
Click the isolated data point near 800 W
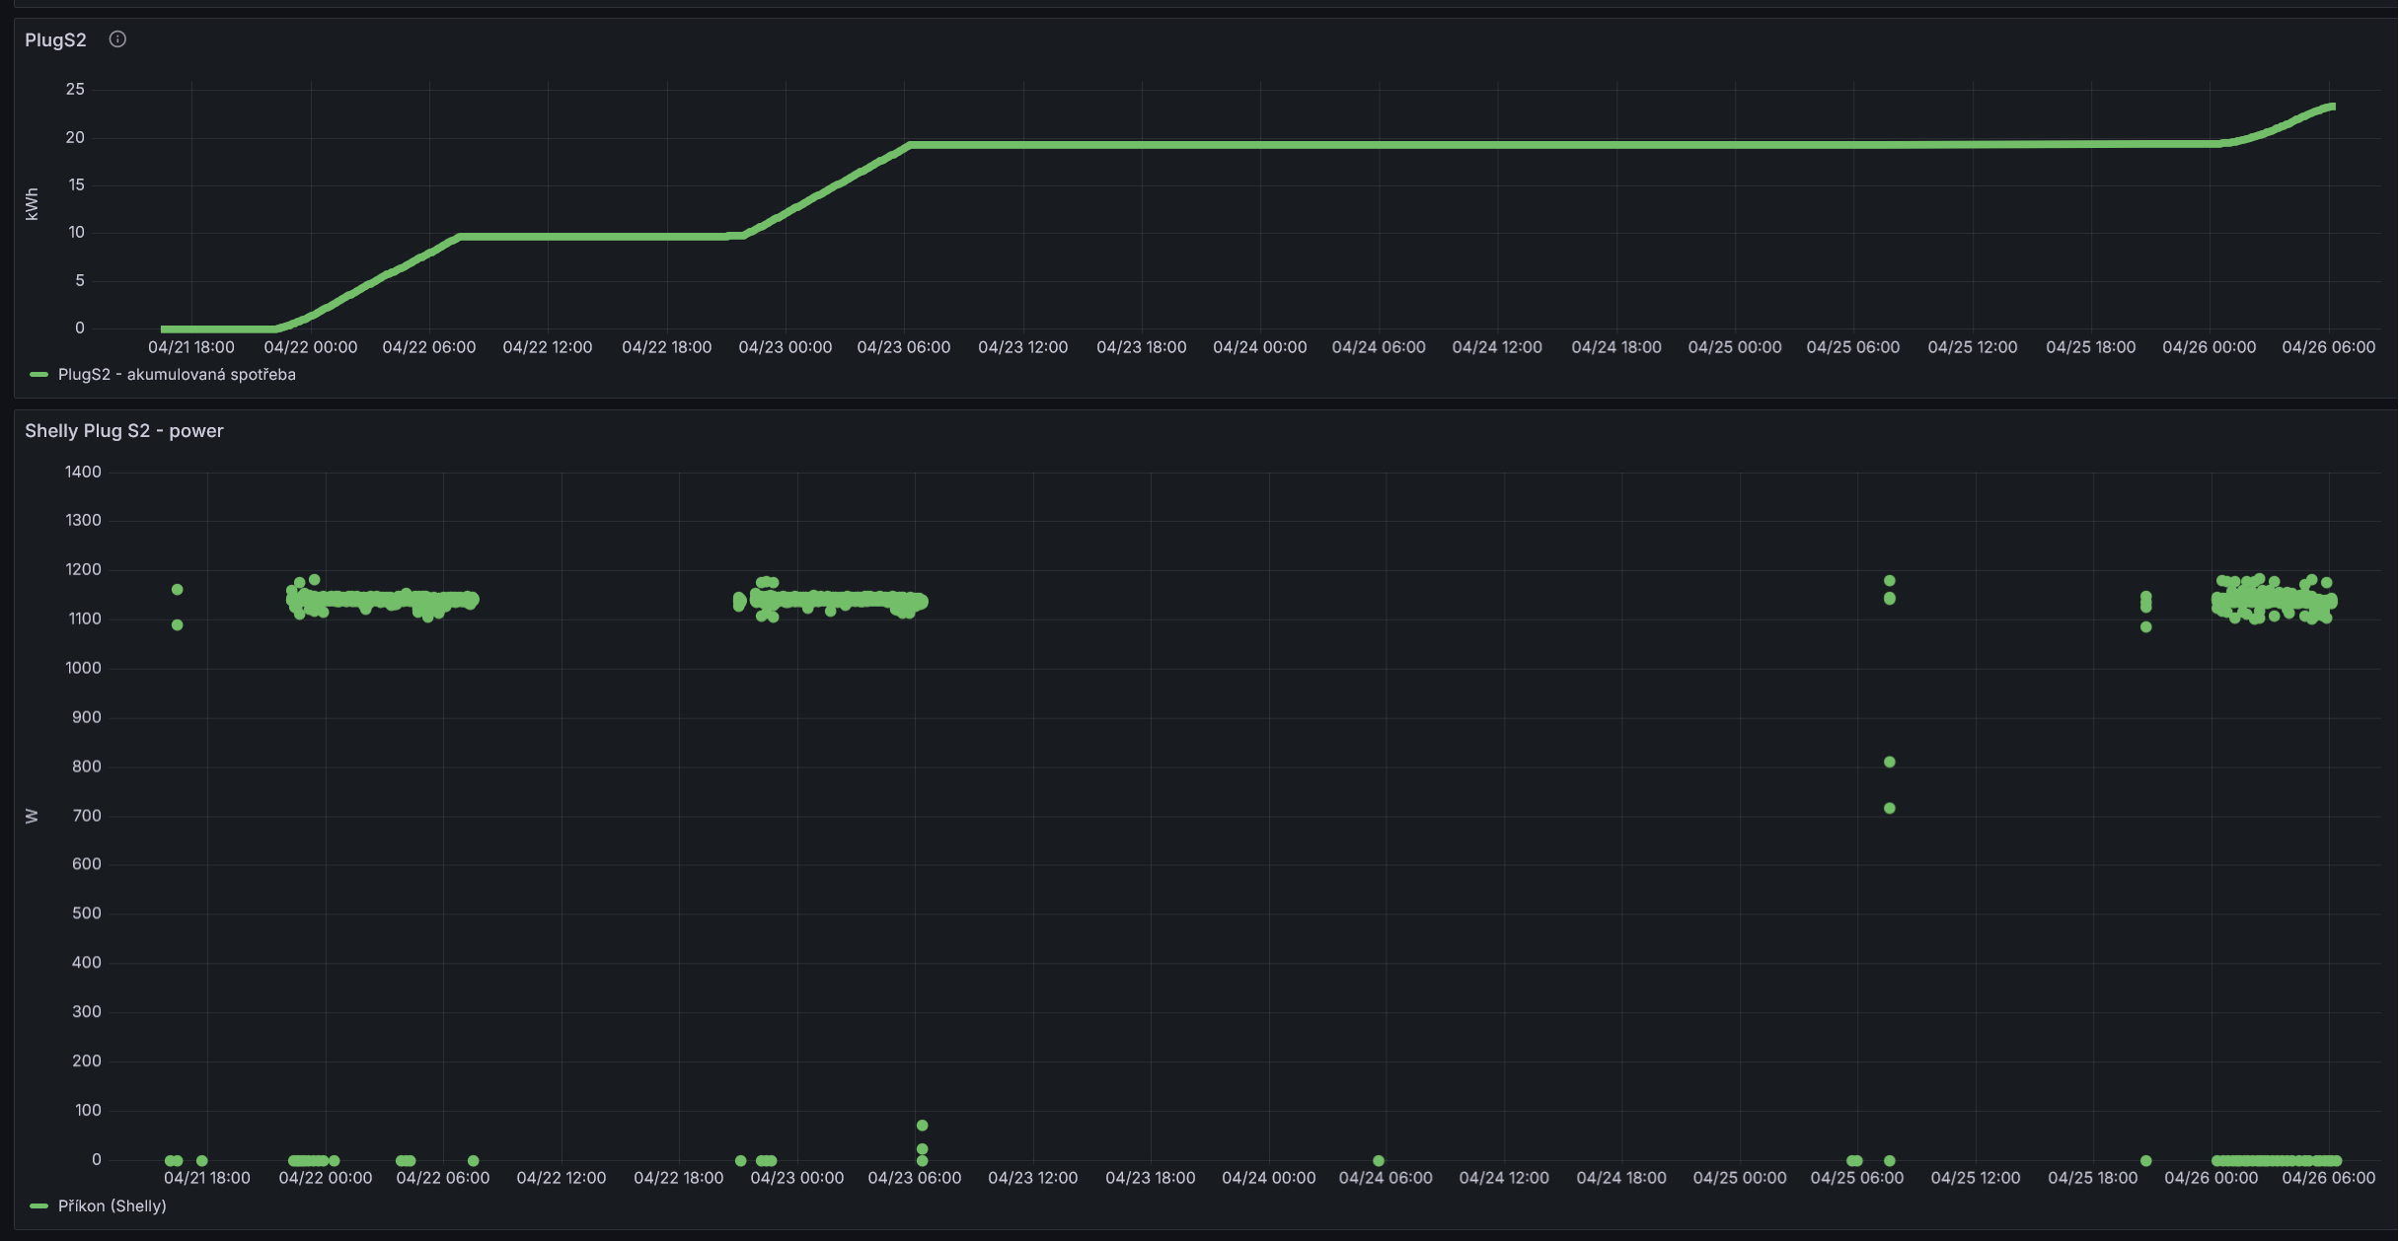tap(1889, 762)
